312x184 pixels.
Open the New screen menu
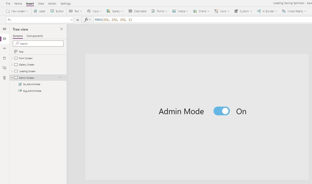coord(17,11)
